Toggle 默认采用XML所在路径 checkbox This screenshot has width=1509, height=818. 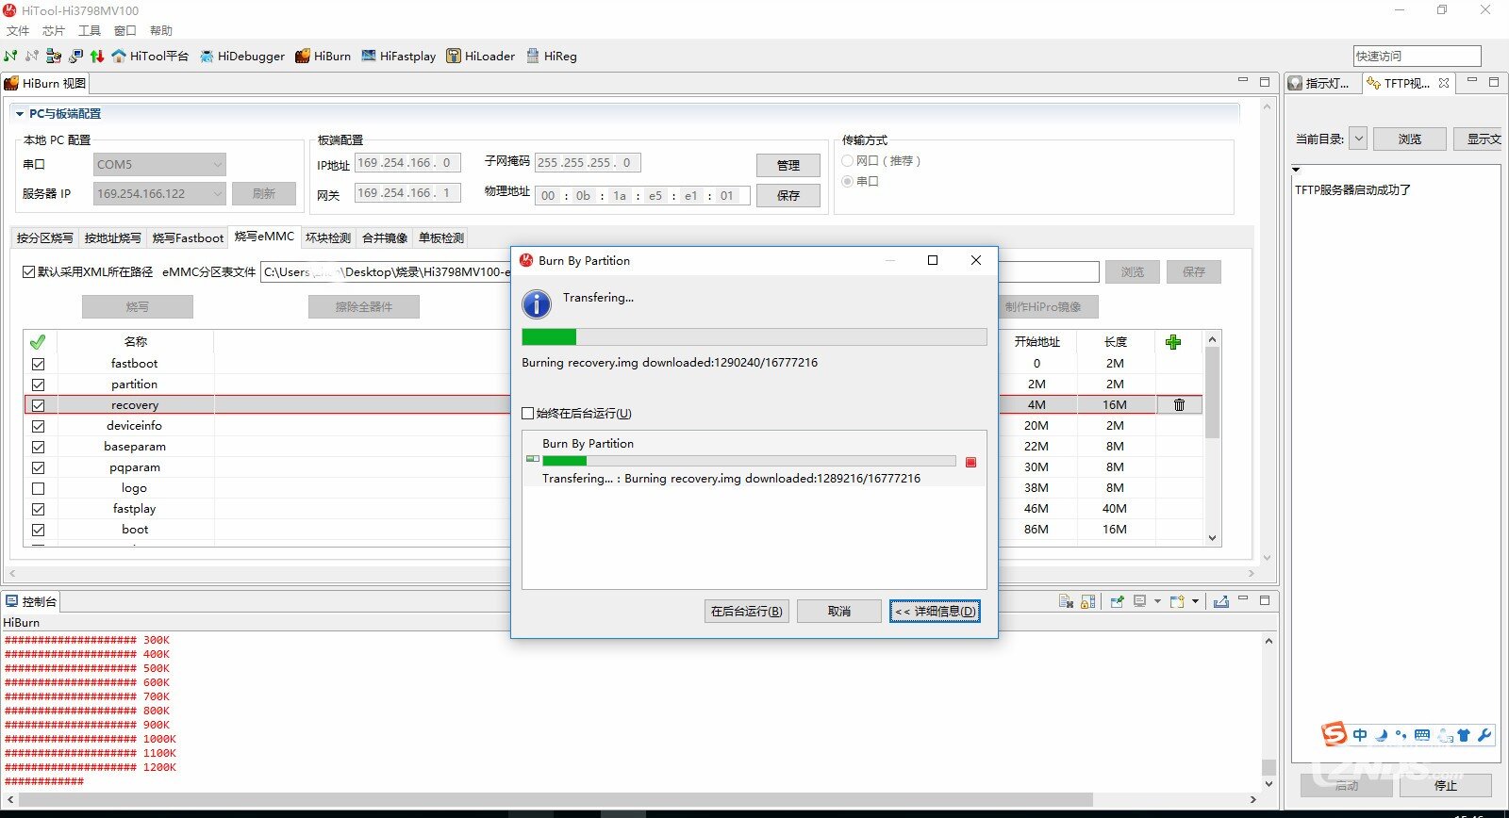coord(28,271)
